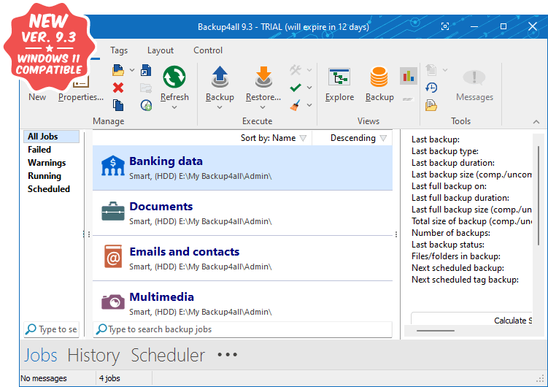Click the 'Next scheduled backup:' label
The width and height of the screenshot is (548, 387).
tap(458, 268)
